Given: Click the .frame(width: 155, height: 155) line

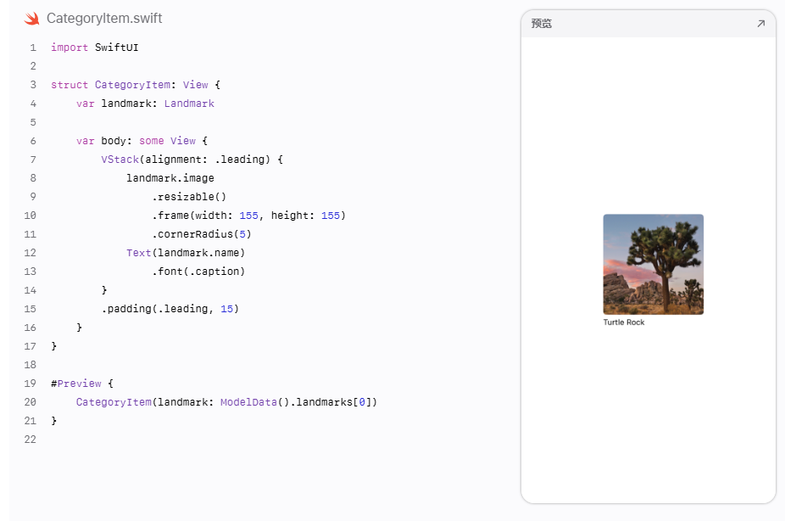Looking at the screenshot, I should click(249, 216).
